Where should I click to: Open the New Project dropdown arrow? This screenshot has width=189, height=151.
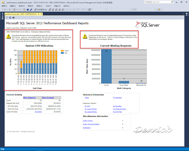click(x=17, y=10)
